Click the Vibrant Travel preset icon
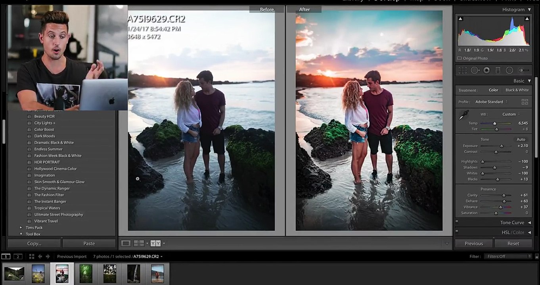Image resolution: width=540 pixels, height=285 pixels. (29, 221)
